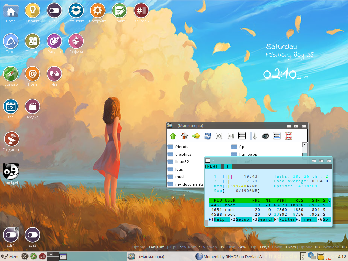Viewport: 348px width, 261px height.
Task: Open the graphics folder
Action: pos(179,154)
